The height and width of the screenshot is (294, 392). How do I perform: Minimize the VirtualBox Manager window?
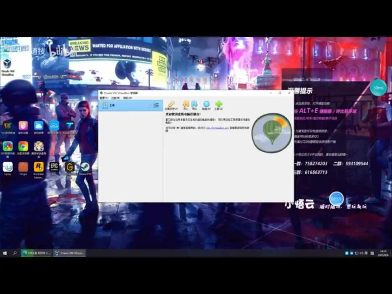271,93
